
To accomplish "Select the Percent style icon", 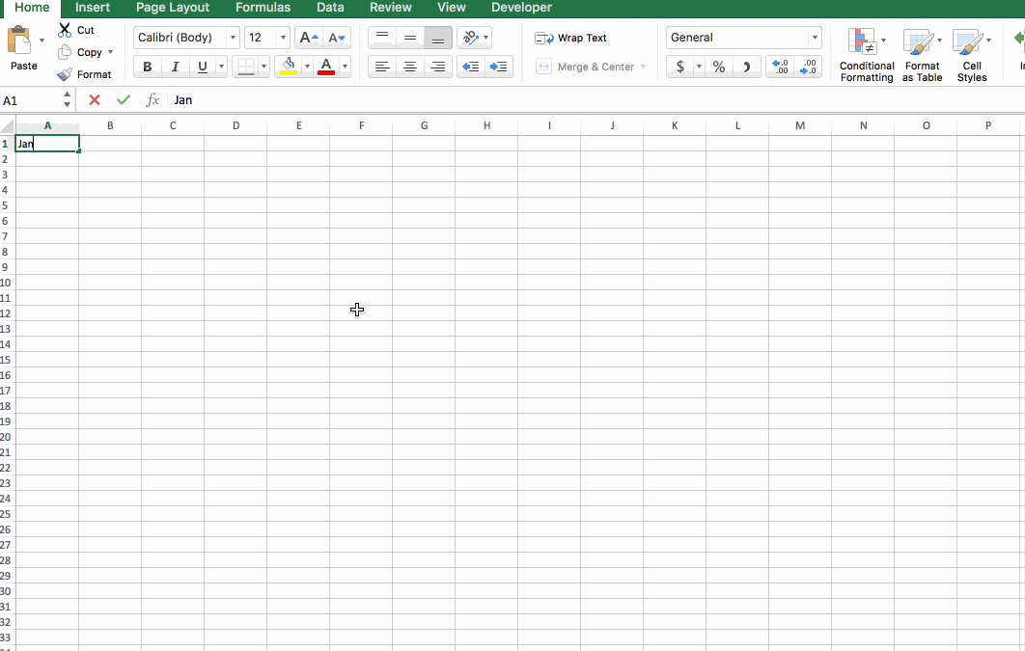I will point(718,67).
